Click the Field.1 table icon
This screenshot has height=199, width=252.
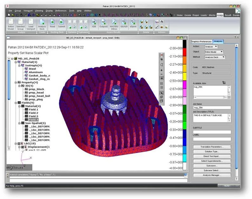click(26, 109)
